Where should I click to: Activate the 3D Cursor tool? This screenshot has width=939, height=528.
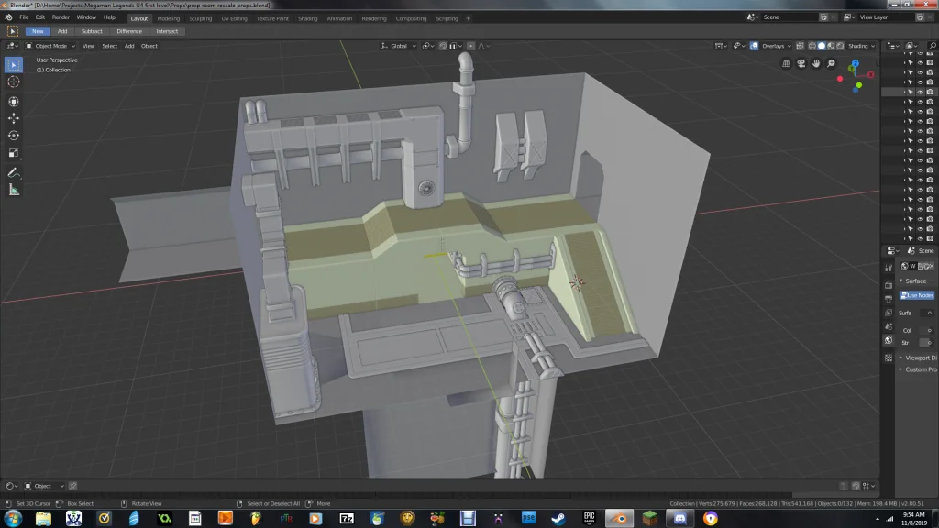[14, 82]
